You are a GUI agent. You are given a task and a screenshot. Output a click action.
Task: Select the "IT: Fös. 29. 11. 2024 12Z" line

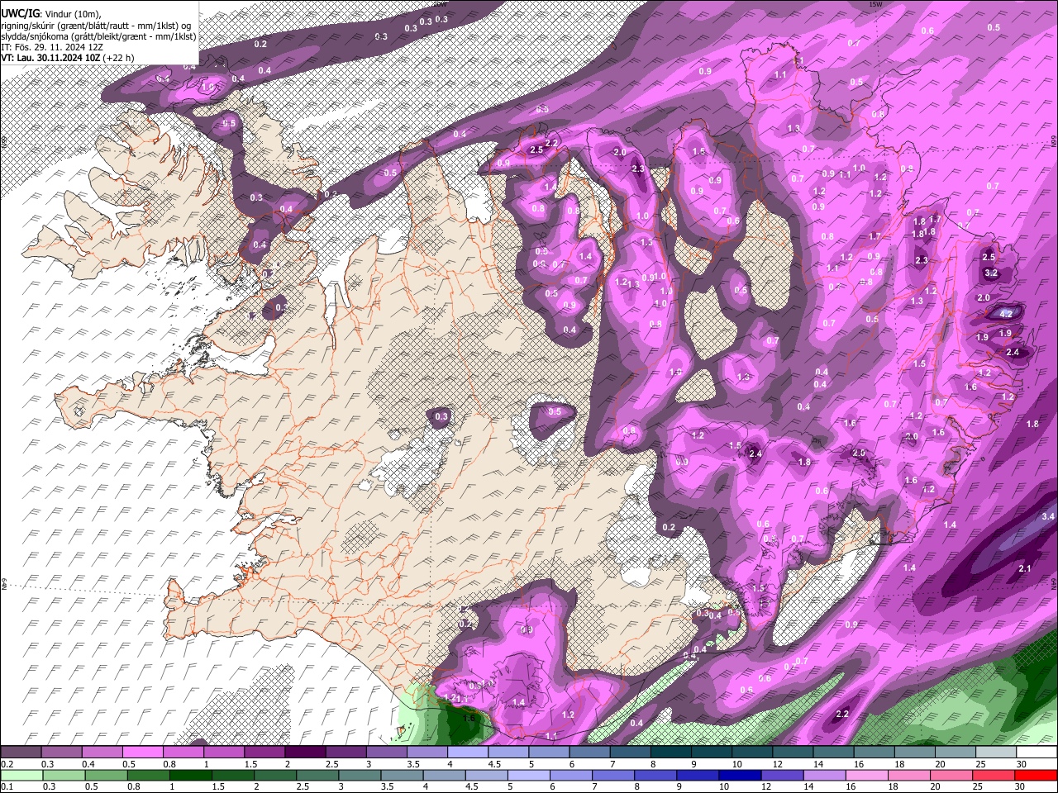point(50,47)
